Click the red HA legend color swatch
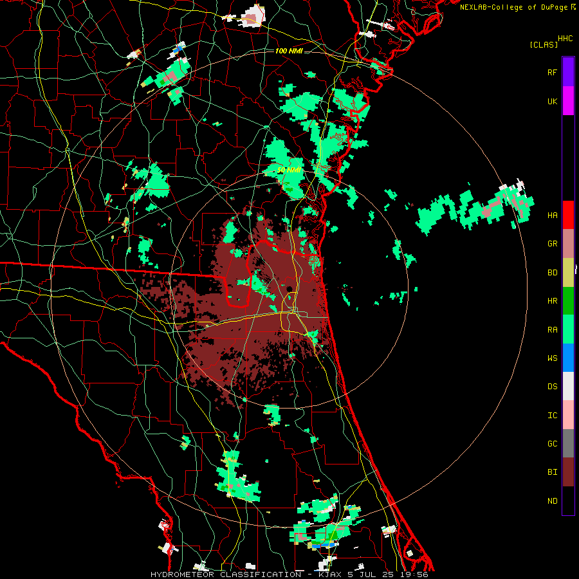The image size is (579, 579). (x=568, y=215)
